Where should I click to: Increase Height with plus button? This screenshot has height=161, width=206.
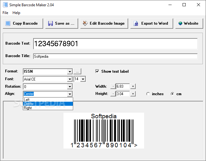click(133, 94)
